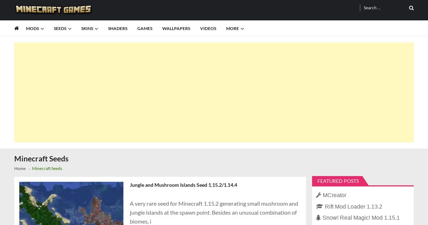The image size is (428, 225).
Task: Open the Jungle and Mushroom Islands thumbnail
Action: click(x=71, y=203)
